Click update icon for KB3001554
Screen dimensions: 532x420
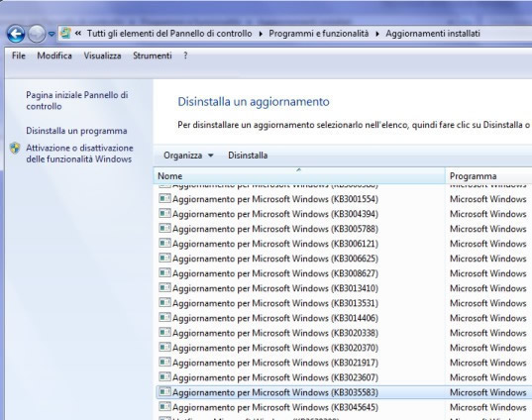click(x=164, y=198)
